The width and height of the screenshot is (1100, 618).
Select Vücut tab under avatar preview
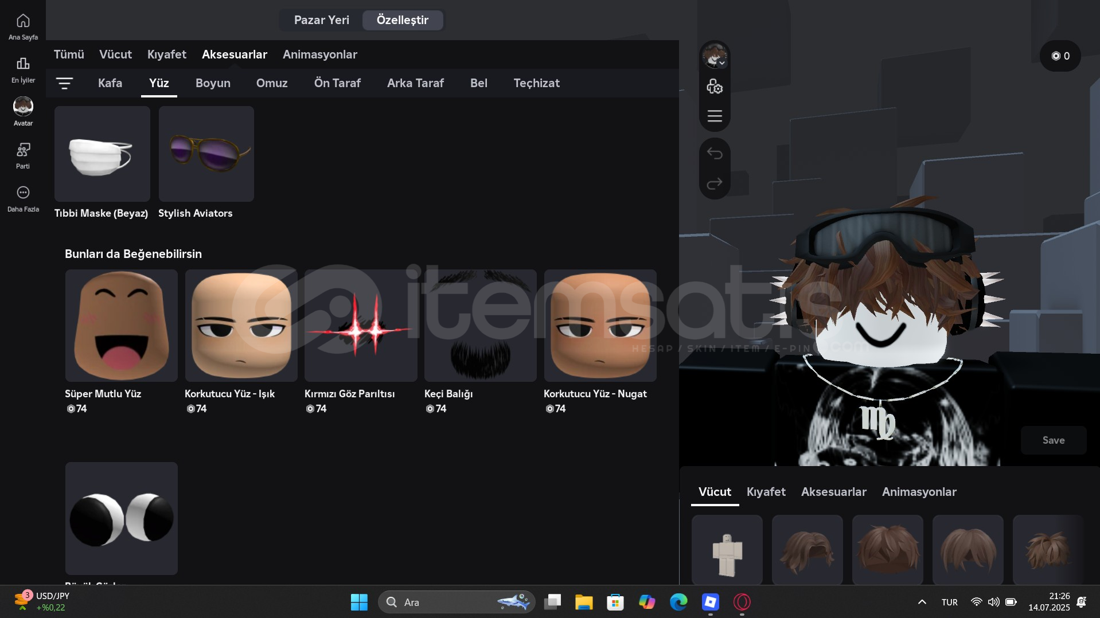click(715, 492)
